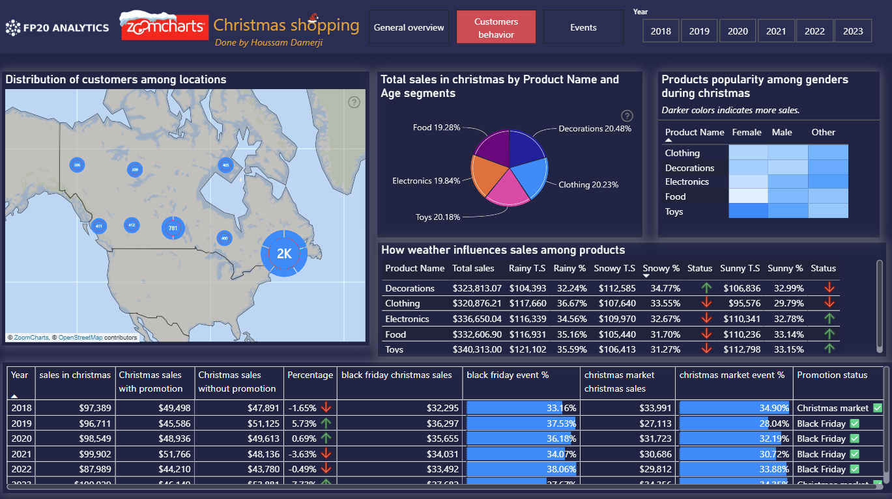
Task: Click the help icon above pie chart
Action: 627,116
